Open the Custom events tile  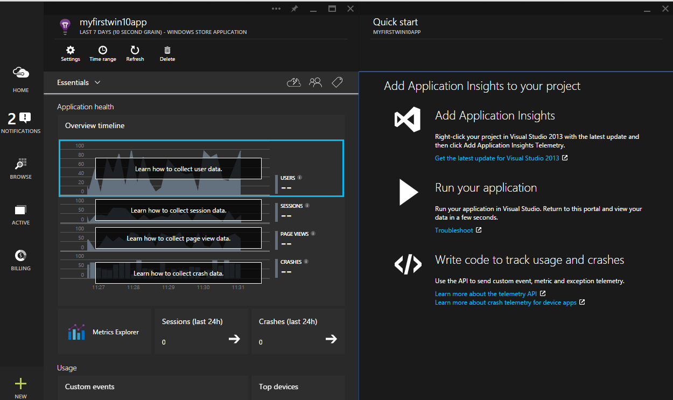[153, 388]
